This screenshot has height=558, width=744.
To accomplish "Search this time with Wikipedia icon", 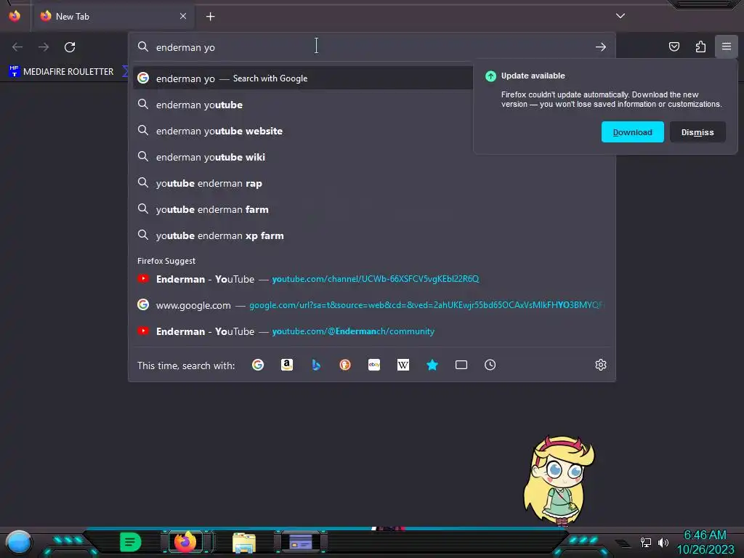I will tap(403, 365).
